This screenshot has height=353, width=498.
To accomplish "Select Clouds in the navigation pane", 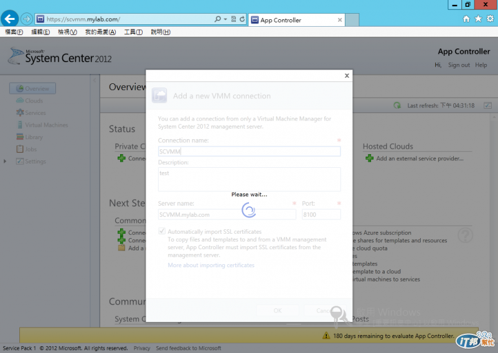I will tap(29, 101).
